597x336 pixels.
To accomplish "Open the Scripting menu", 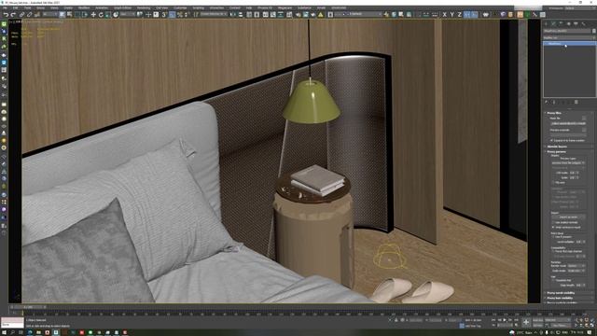I will [x=199, y=7].
